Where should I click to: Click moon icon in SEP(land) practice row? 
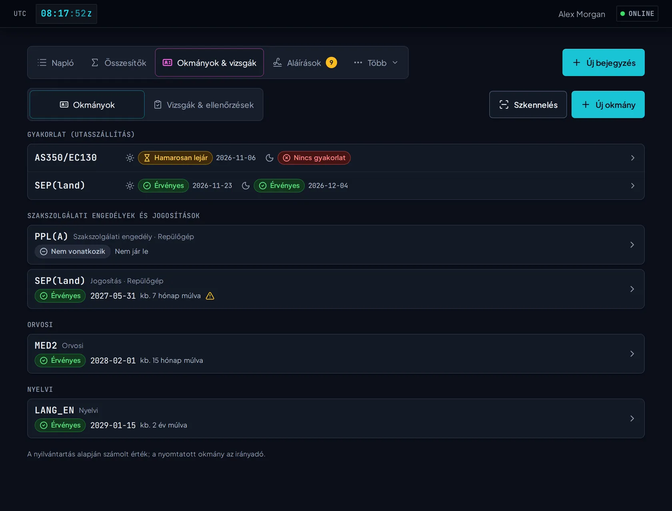(x=246, y=186)
